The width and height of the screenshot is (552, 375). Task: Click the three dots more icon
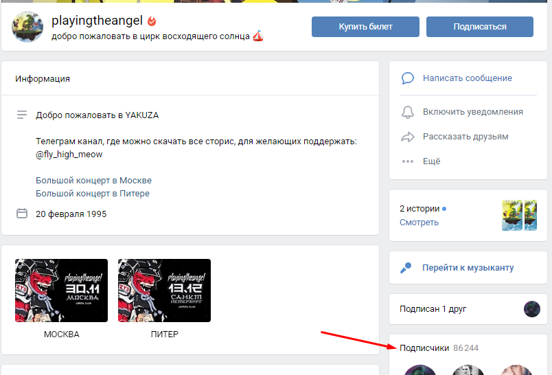tap(408, 161)
